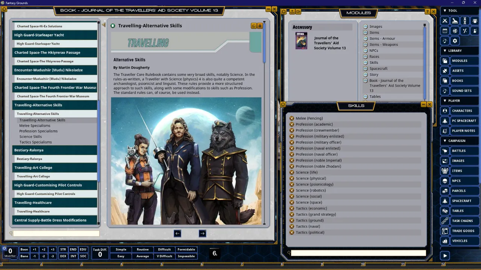Image resolution: width=481 pixels, height=270 pixels.
Task: Click the Vehicles sidebar icon
Action: pyautogui.click(x=445, y=241)
